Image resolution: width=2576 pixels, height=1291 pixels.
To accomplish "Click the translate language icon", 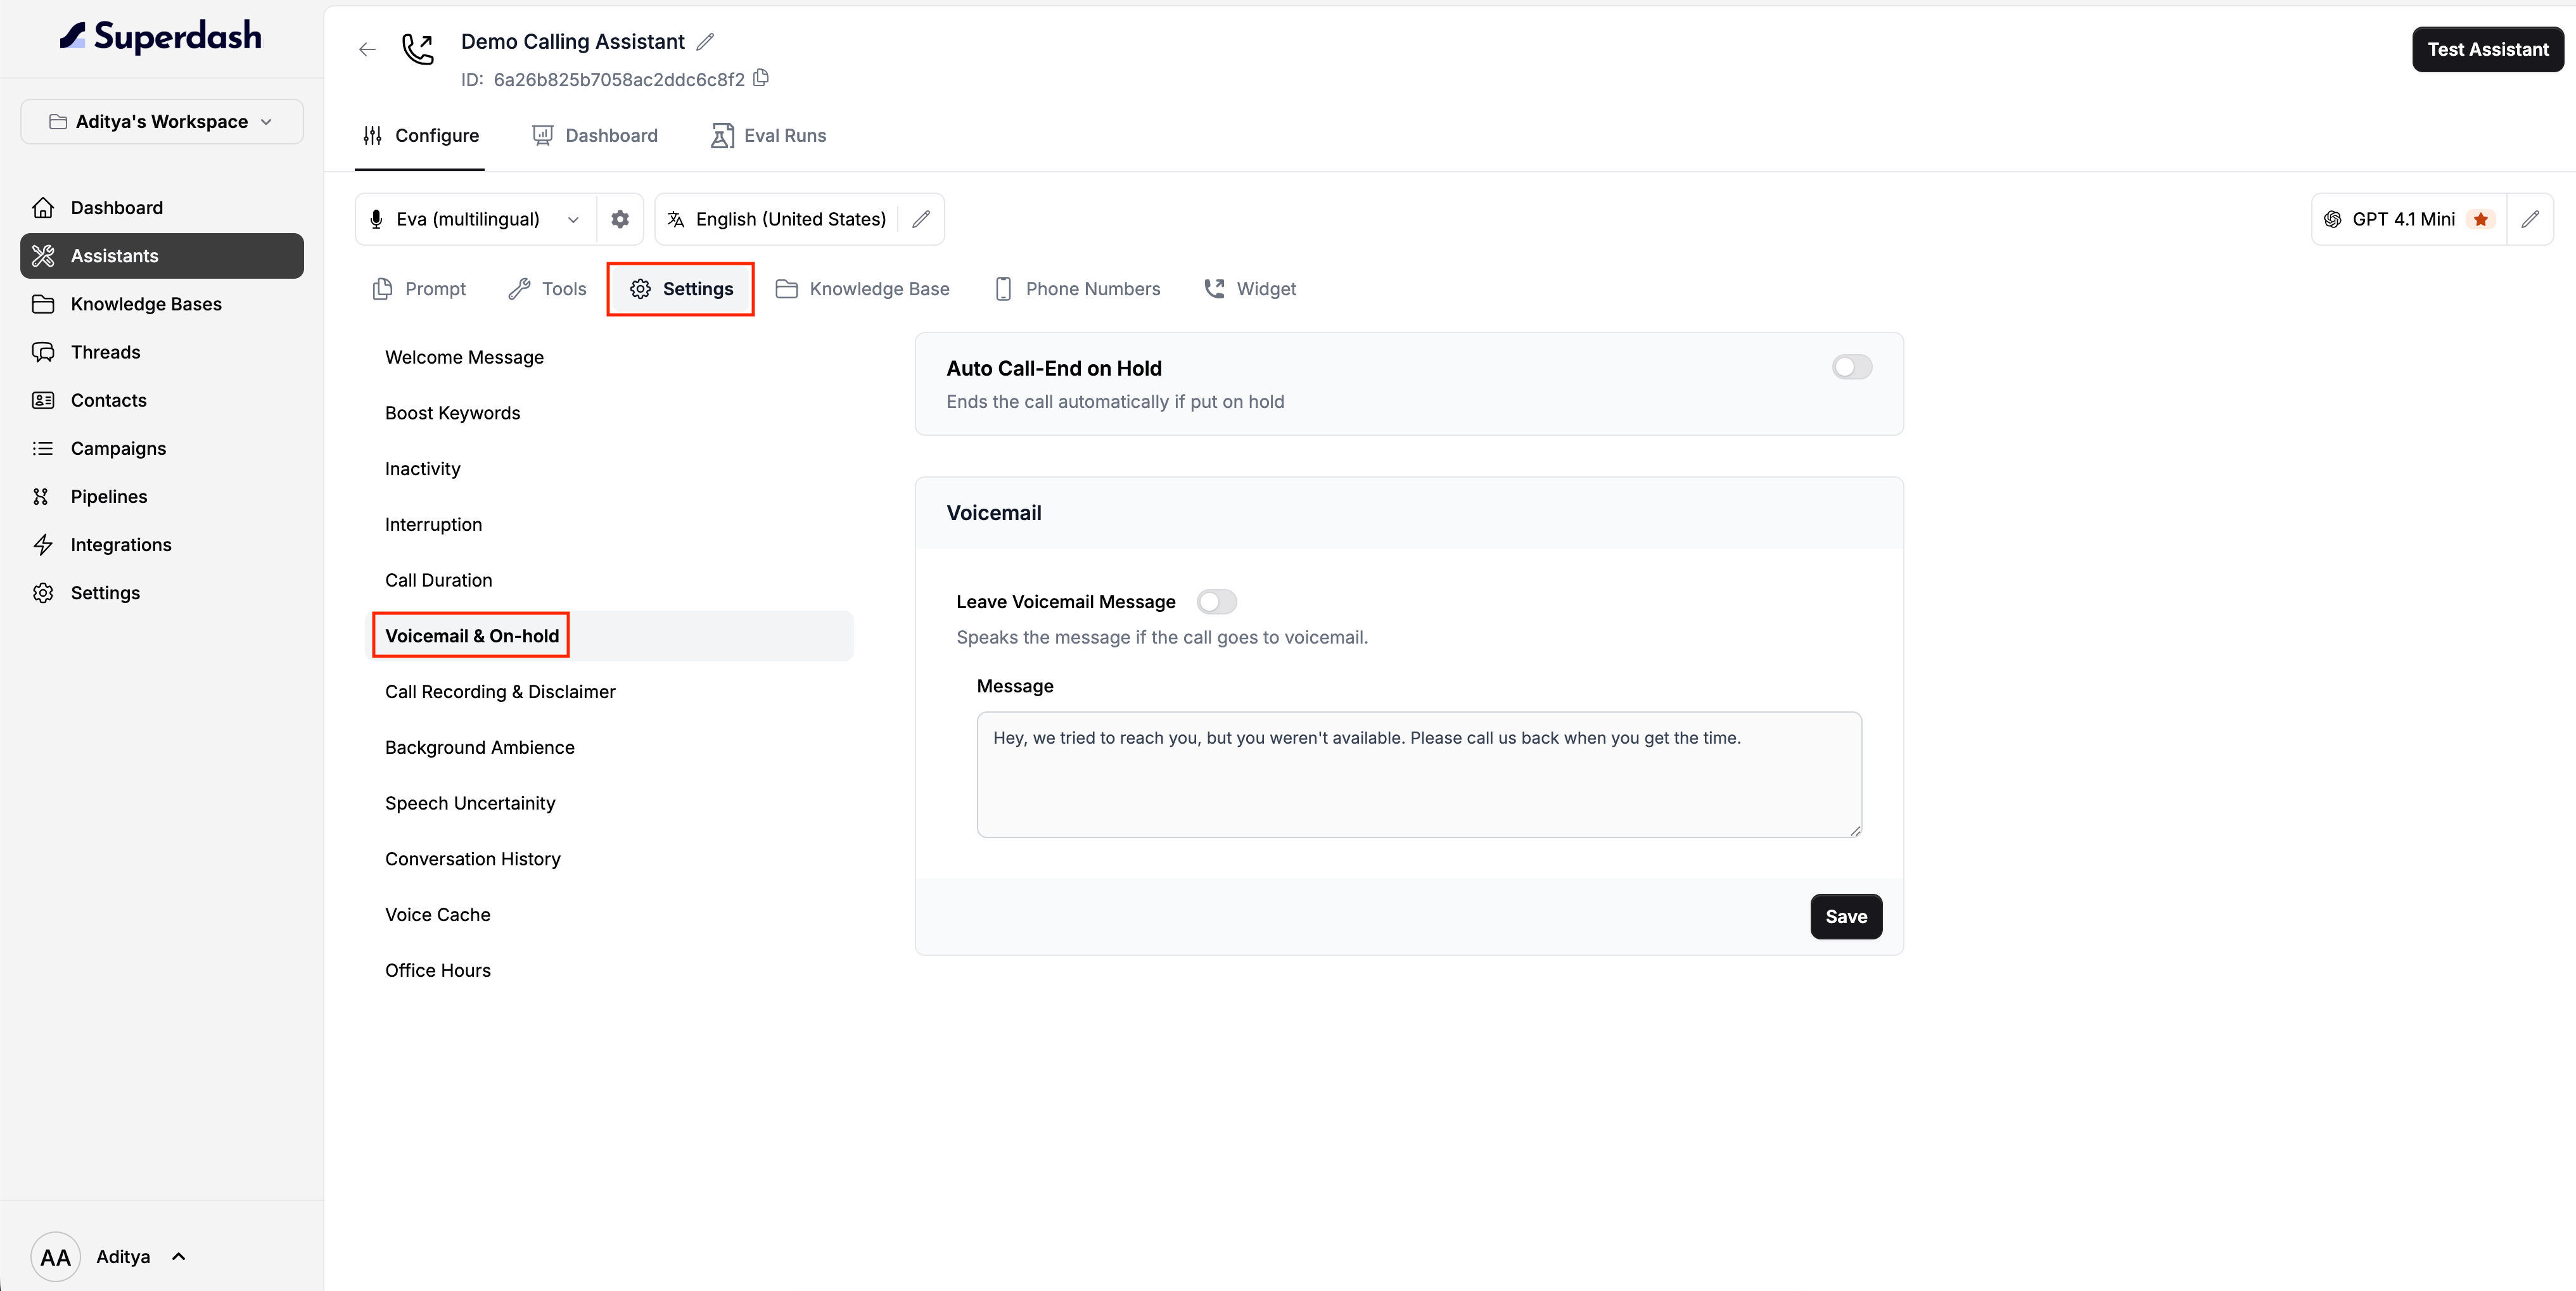I will coord(676,219).
